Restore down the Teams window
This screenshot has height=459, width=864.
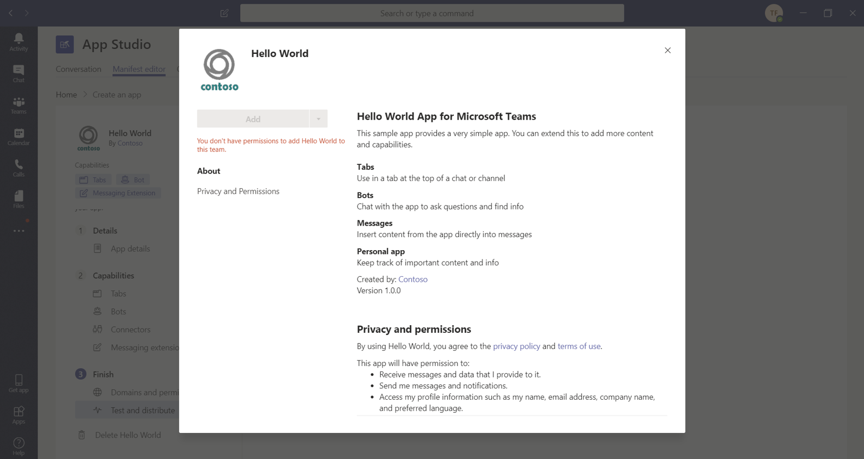[828, 13]
